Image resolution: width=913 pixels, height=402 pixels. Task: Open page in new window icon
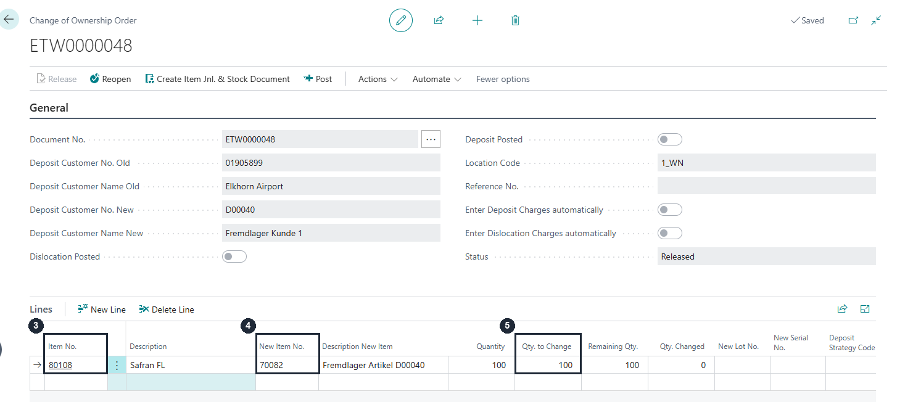click(854, 20)
